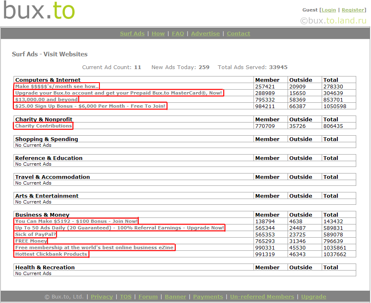
Task: Visit the Charity Contributions ad
Action: pyautogui.click(x=43, y=126)
